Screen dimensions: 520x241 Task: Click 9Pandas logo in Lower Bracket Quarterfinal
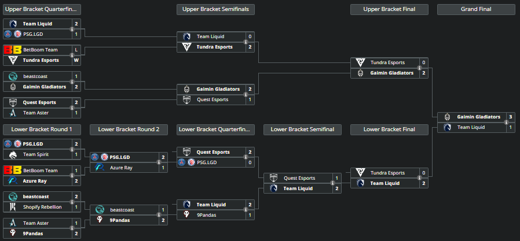click(186, 215)
